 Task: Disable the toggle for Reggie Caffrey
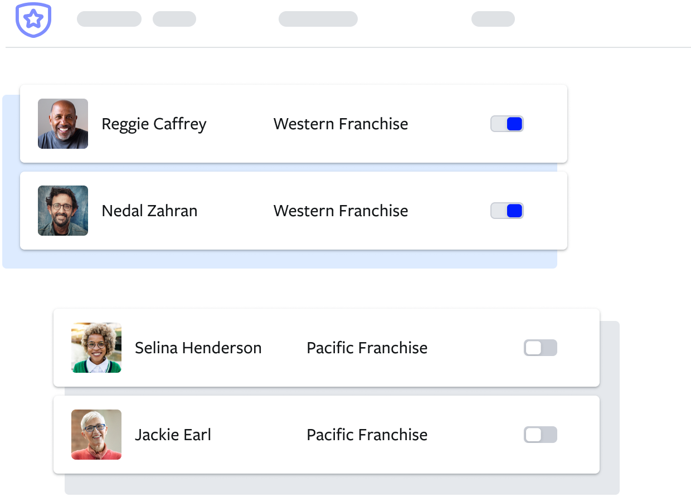click(507, 124)
